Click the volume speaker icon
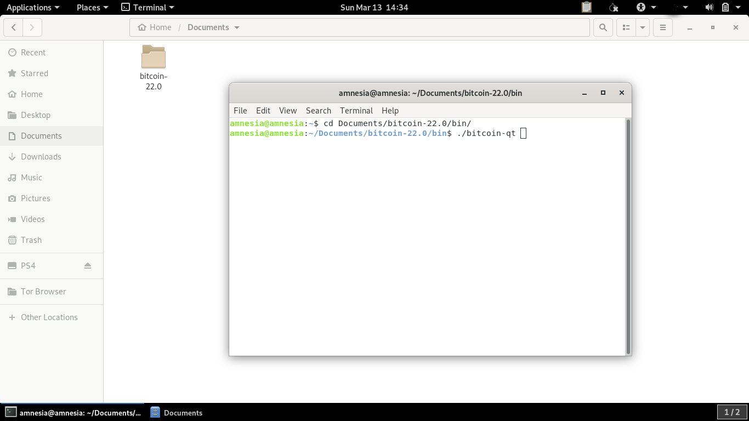The width and height of the screenshot is (749, 421). click(709, 7)
